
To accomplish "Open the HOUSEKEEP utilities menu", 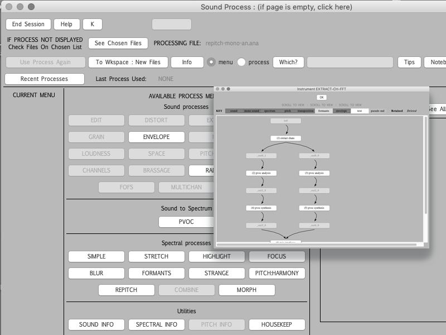I will point(277,325).
